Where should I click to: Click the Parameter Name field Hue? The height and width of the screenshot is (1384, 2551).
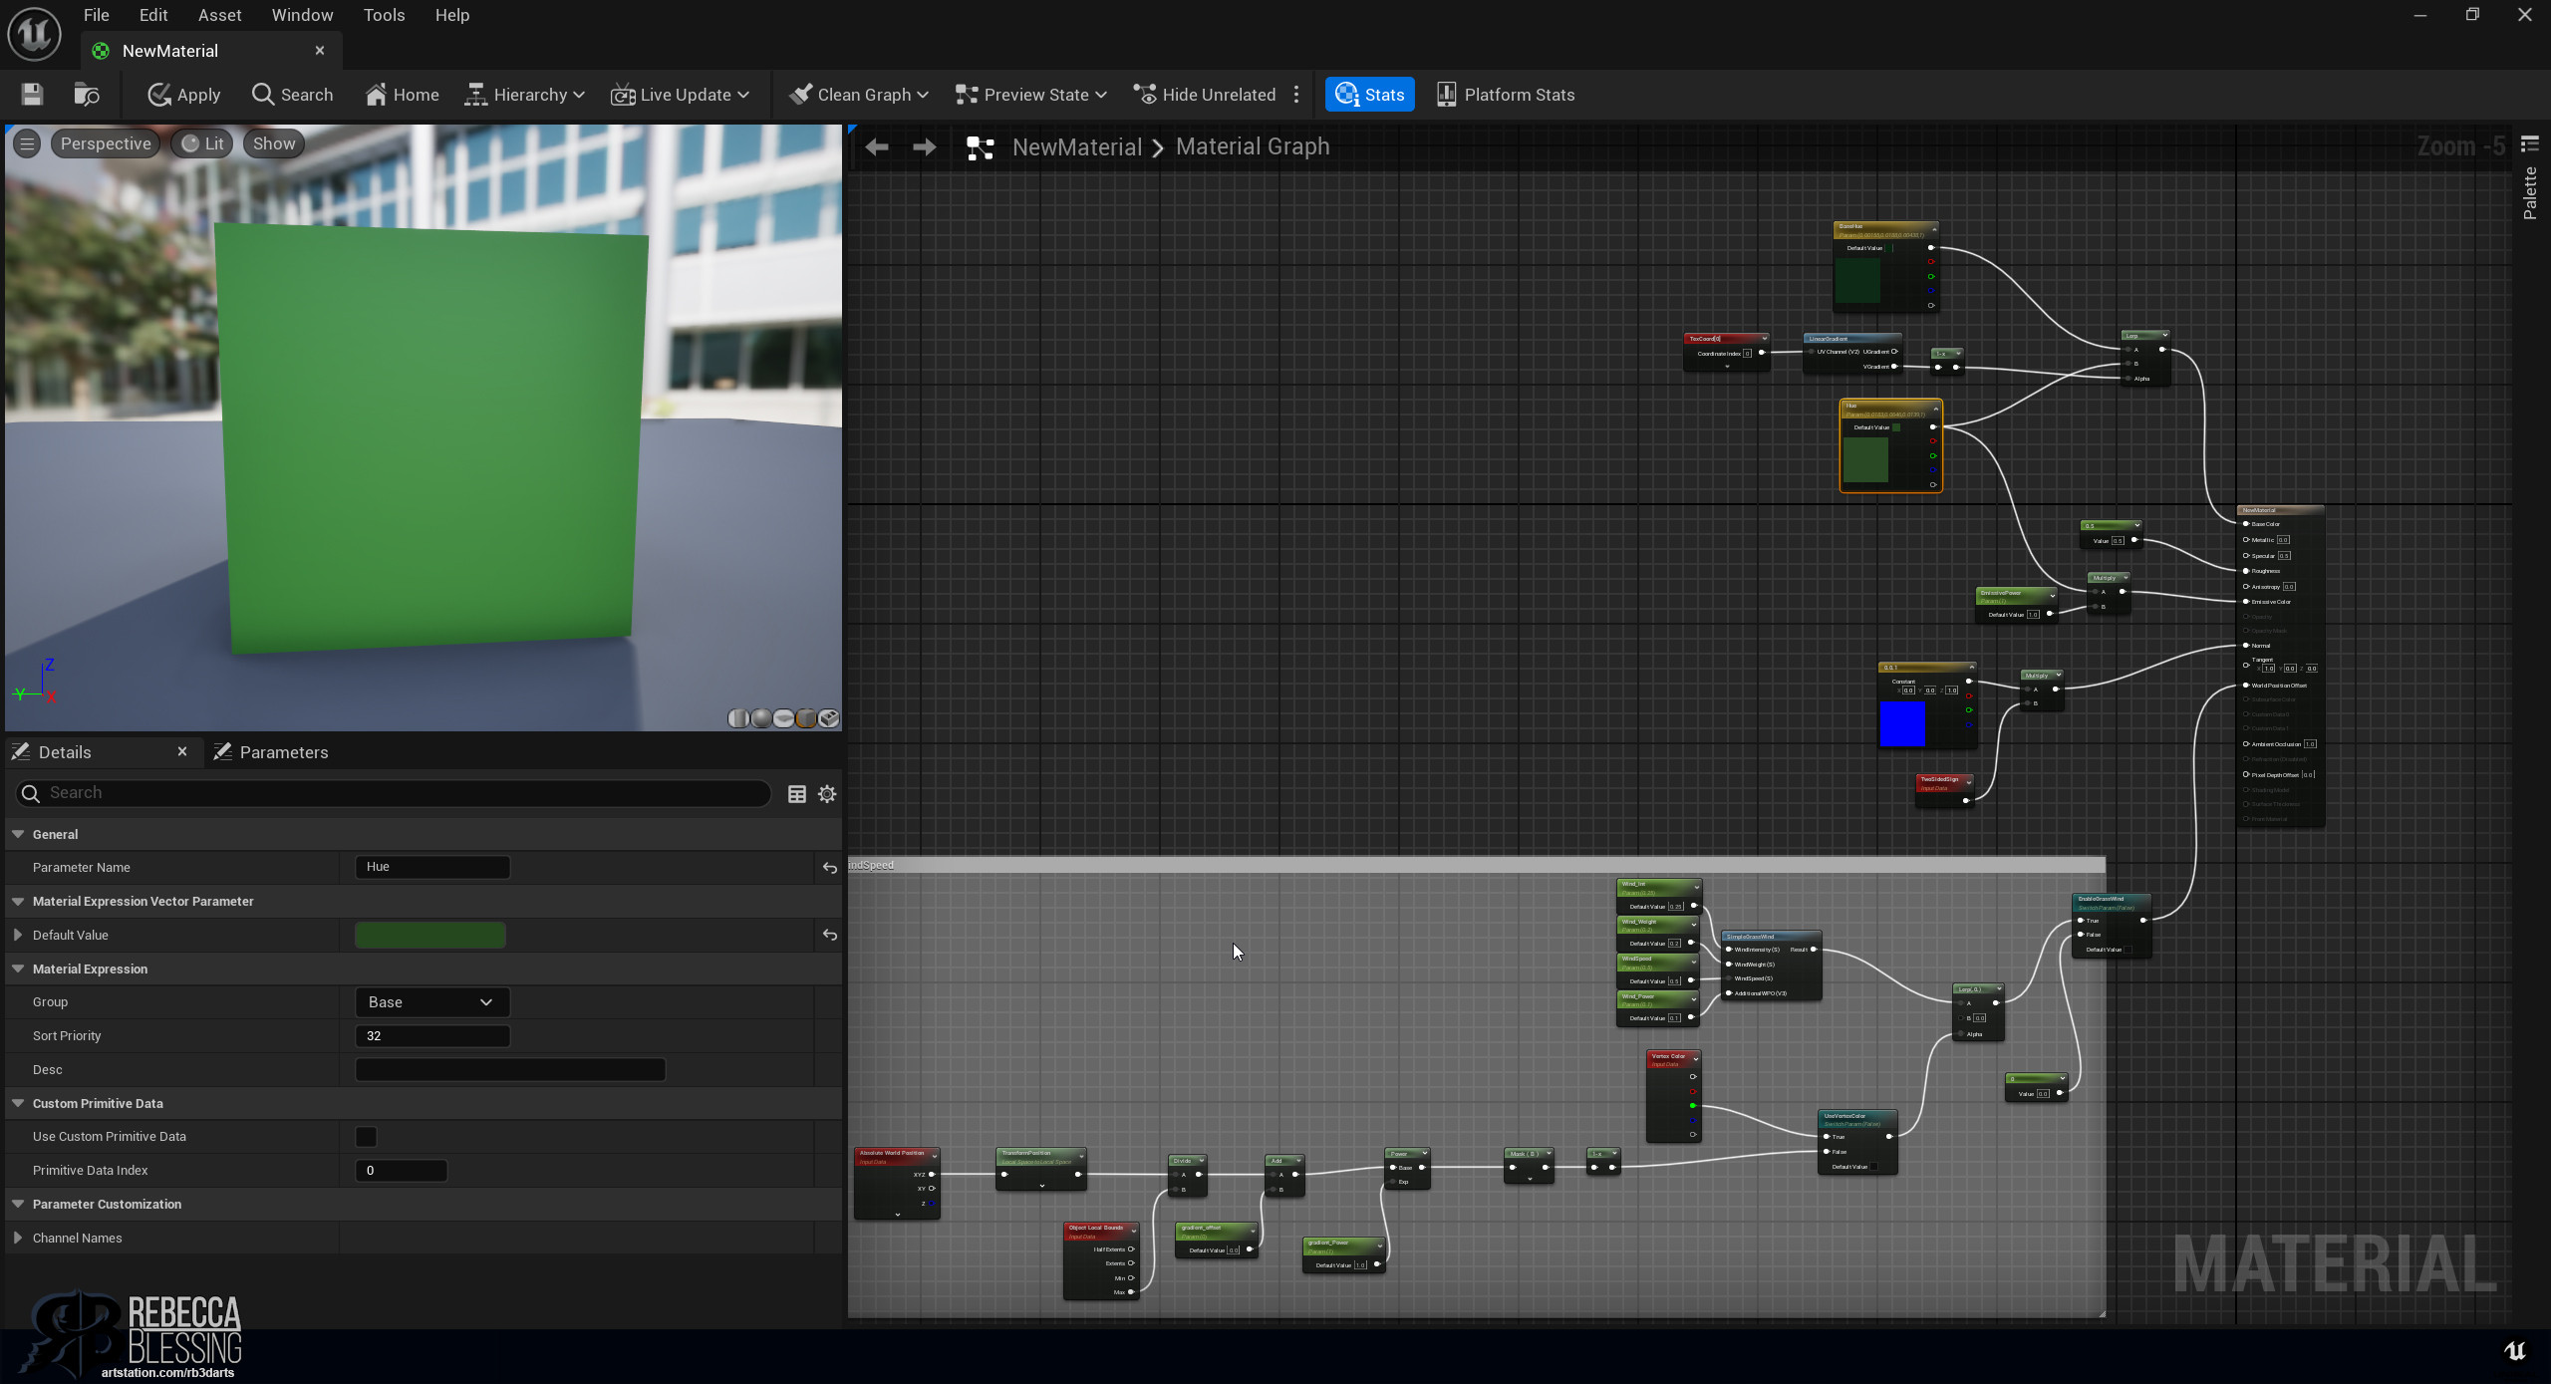point(432,867)
